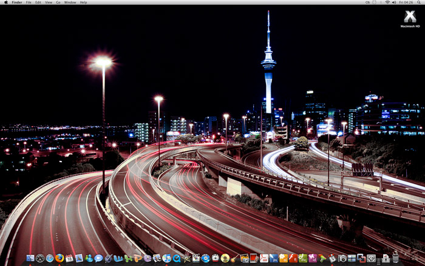Open the Go menu
The height and width of the screenshot is (266, 425).
click(58, 2)
